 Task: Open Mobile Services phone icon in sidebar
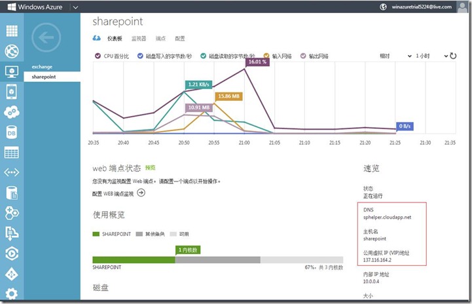tap(11, 92)
